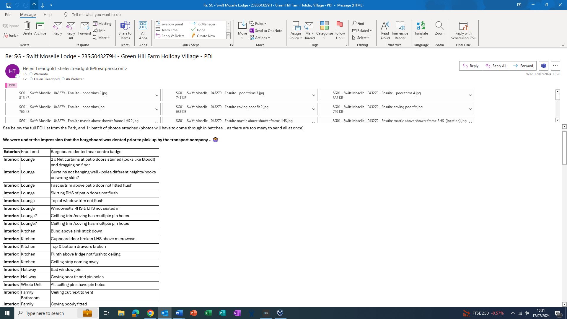Click the Read Aloud icon
The height and width of the screenshot is (319, 567).
click(x=385, y=26)
